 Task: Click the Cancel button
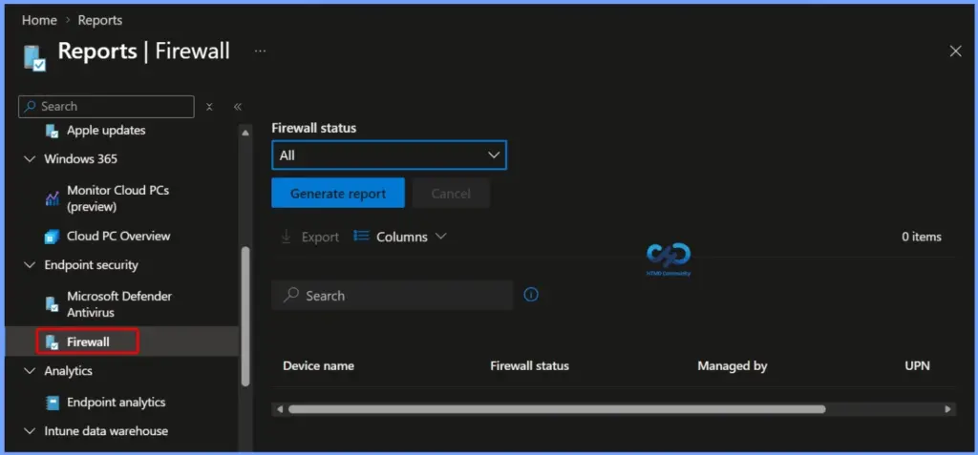(451, 194)
